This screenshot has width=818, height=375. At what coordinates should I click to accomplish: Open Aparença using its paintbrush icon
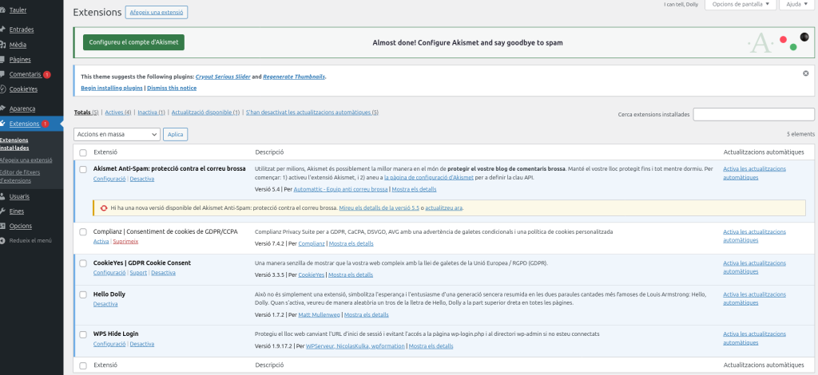point(4,109)
